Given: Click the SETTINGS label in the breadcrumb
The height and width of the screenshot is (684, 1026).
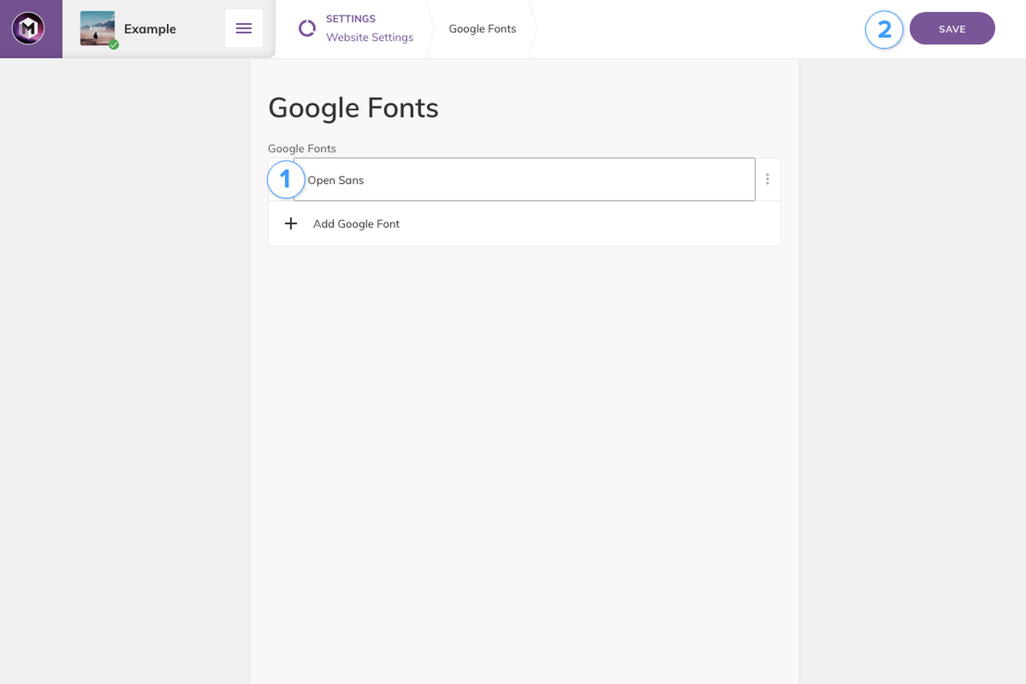Looking at the screenshot, I should pyautogui.click(x=351, y=18).
